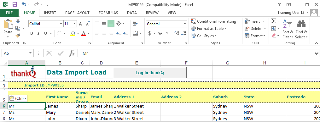Click the Save icon in quick access toolbar
Viewport: 320px width, 122px height.
(15, 4)
